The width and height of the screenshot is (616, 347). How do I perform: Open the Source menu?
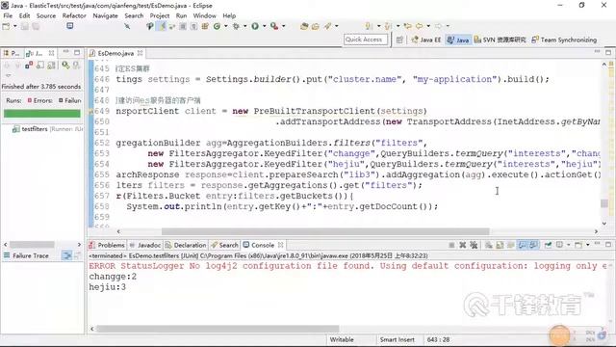pos(46,15)
